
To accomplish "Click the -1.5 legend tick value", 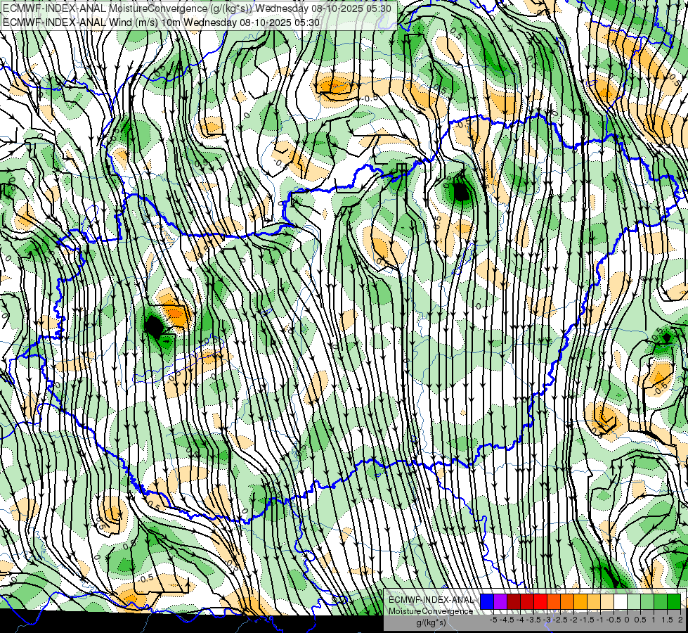I will [588, 620].
